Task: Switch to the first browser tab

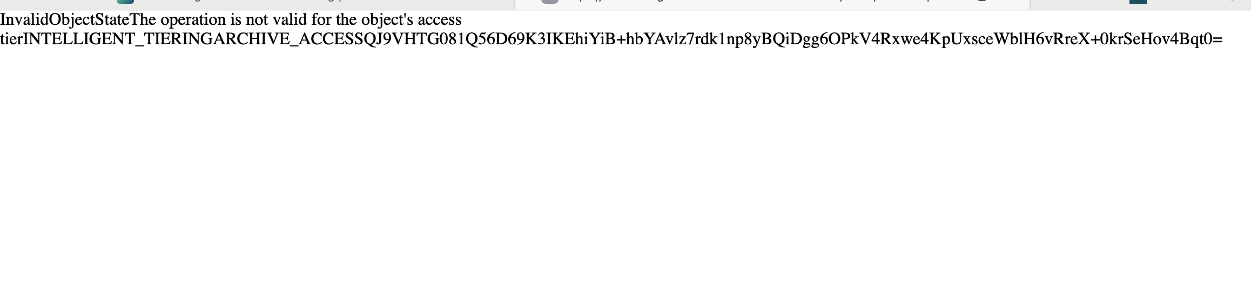Action: (x=257, y=4)
